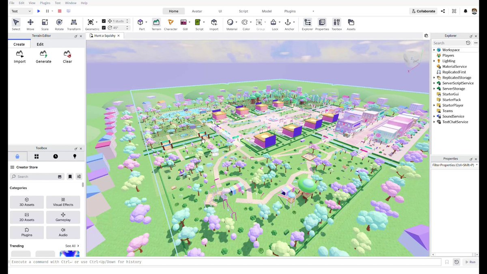Click See All trending link
The width and height of the screenshot is (487, 274).
click(x=72, y=246)
